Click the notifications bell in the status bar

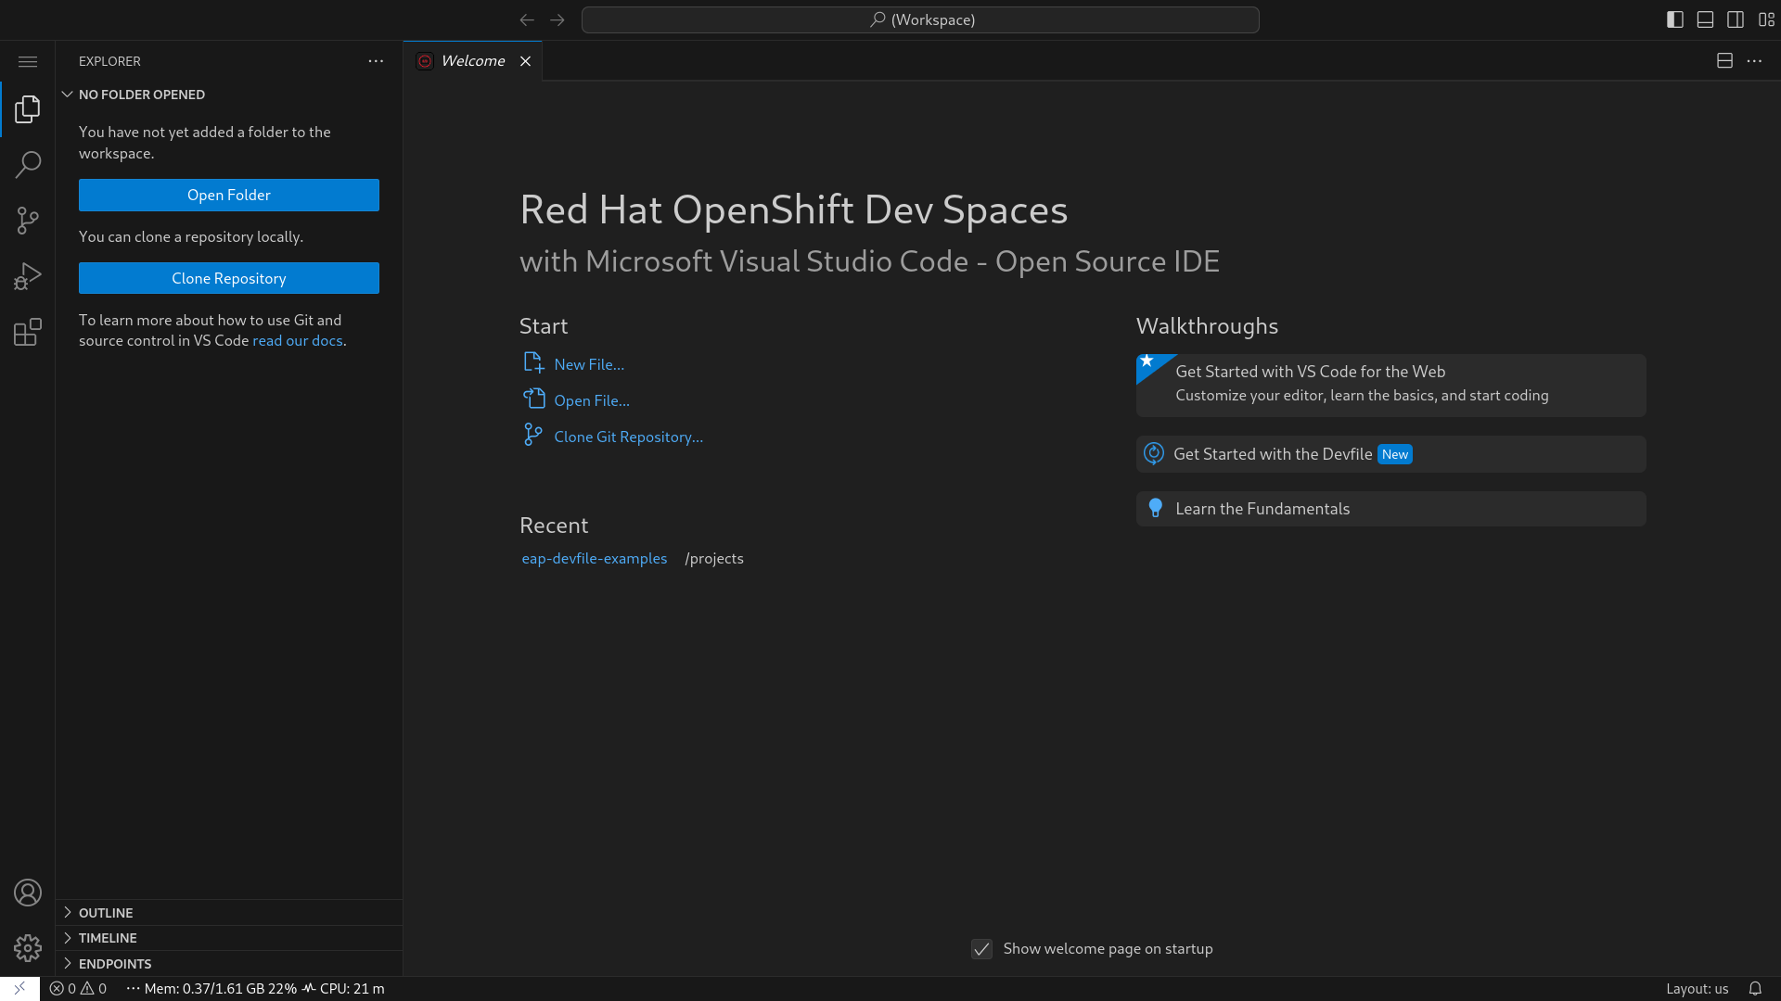(1755, 988)
